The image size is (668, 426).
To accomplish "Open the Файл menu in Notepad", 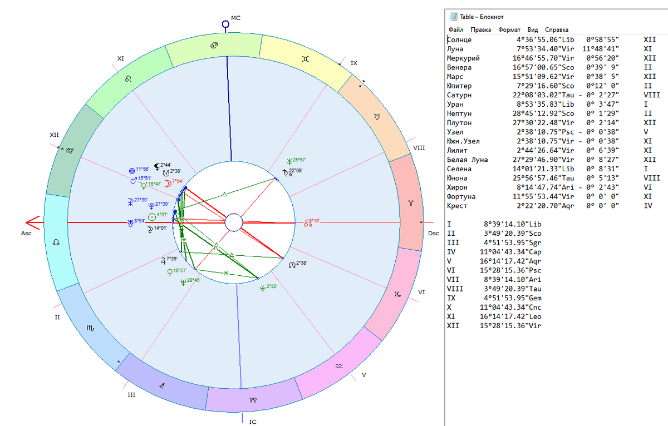I will [456, 29].
